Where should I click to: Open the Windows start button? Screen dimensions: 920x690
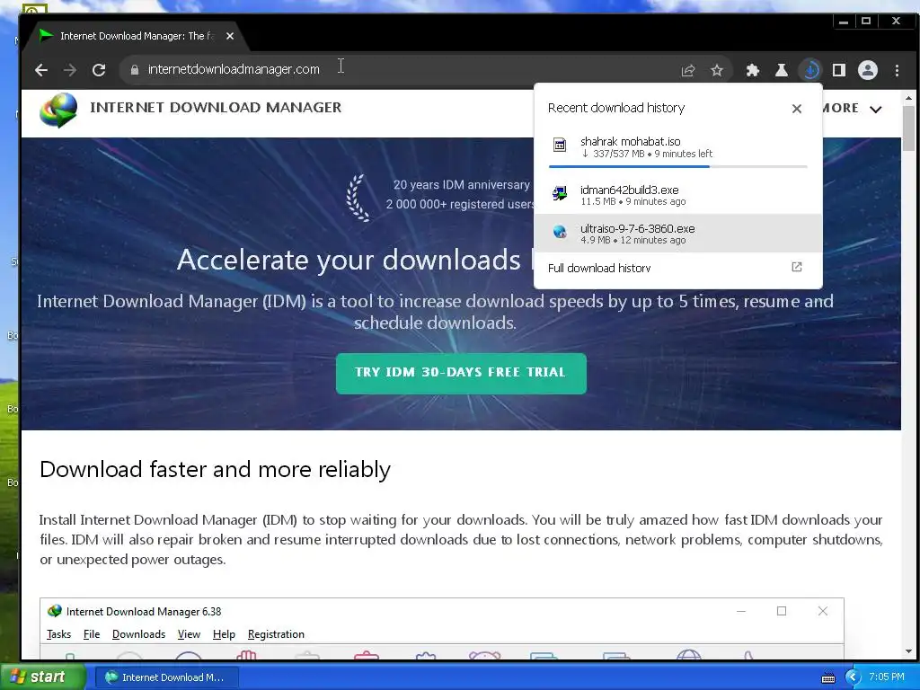pyautogui.click(x=41, y=677)
